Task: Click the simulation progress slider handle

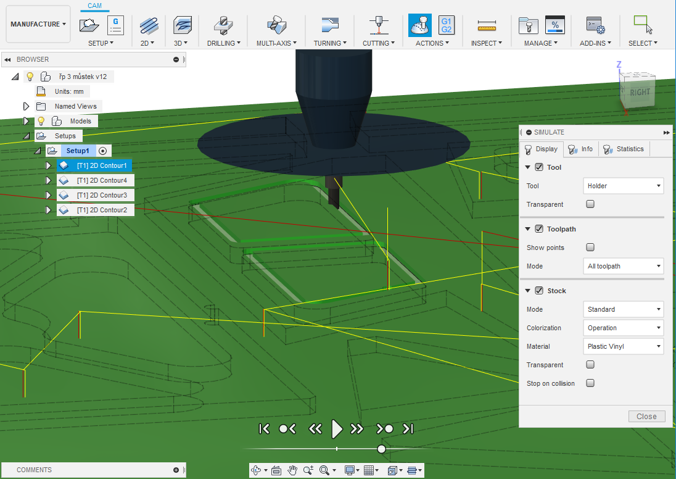Action: 382,449
